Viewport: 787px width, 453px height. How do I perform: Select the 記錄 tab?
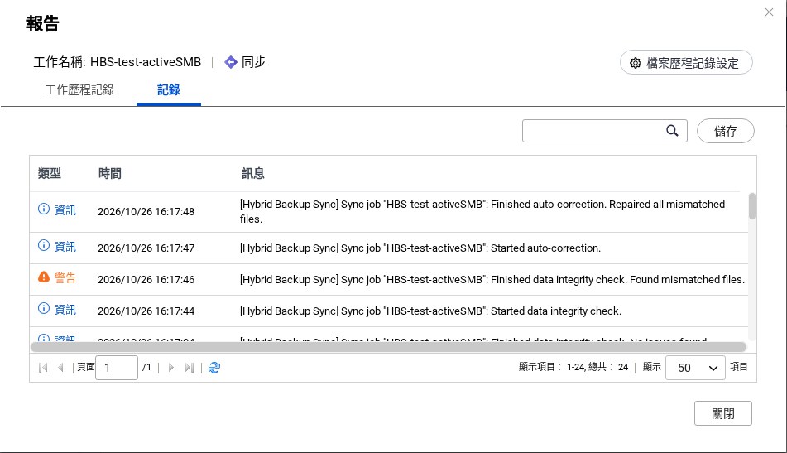(169, 90)
